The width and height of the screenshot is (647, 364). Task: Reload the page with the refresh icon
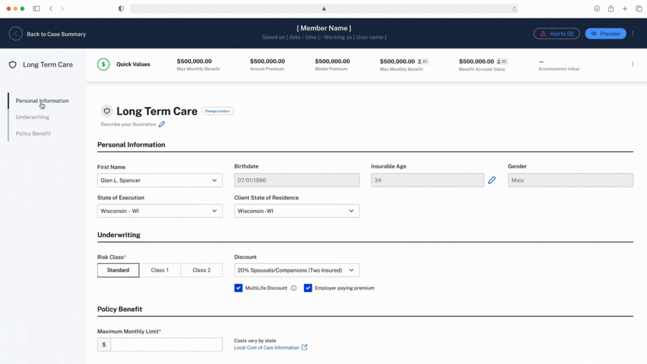click(514, 8)
